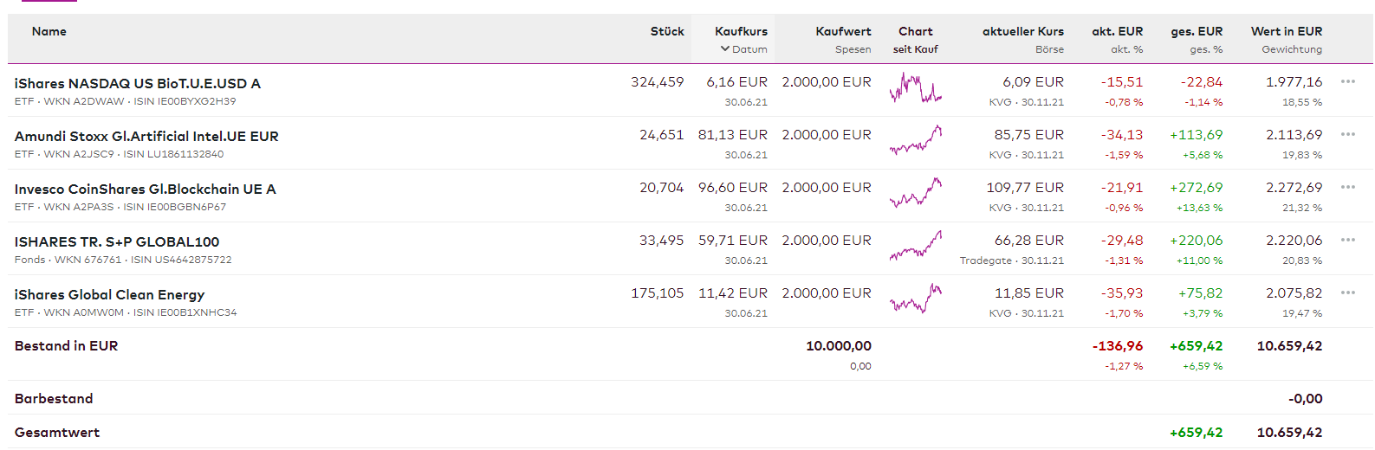This screenshot has width=1375, height=450.
Task: Open Invesco CoinShares Gl.Blockchain UE A
Action: click(x=146, y=190)
